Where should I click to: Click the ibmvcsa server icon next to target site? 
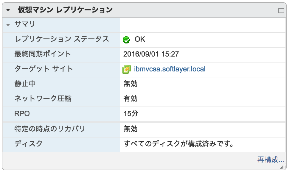tap(126, 69)
